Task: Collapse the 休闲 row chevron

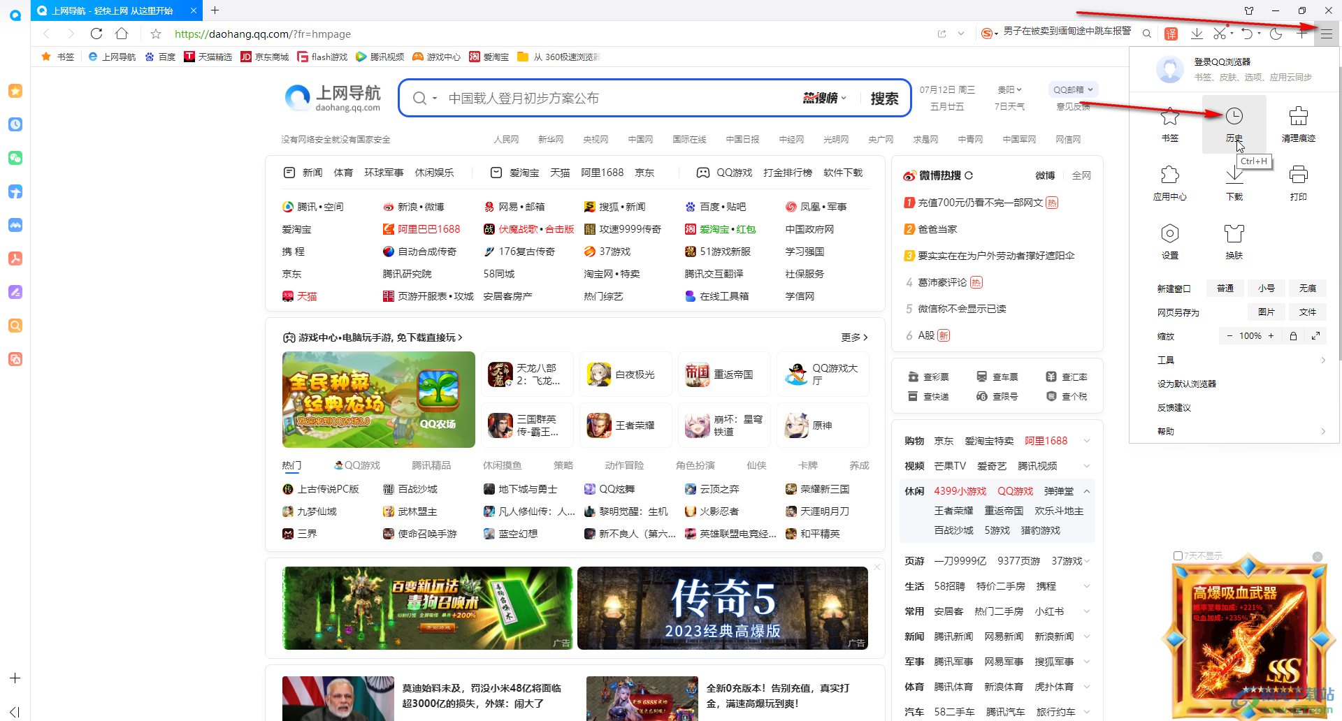Action: click(1087, 491)
